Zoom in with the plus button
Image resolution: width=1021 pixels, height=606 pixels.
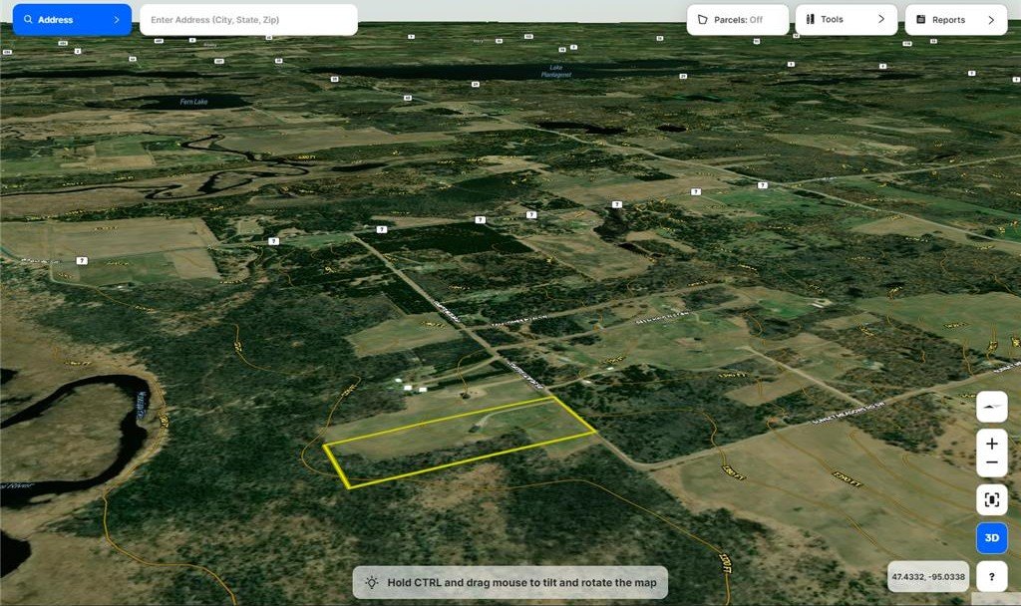(991, 444)
